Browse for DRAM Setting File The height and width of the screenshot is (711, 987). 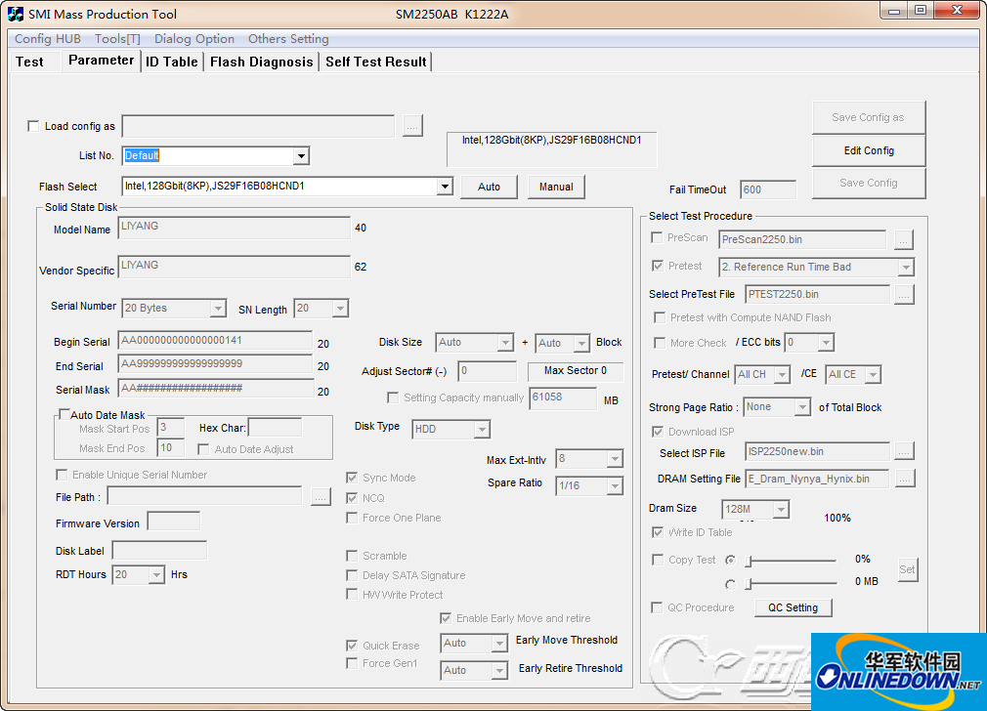[x=904, y=479]
